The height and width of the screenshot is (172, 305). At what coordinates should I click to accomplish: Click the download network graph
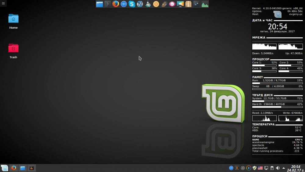click(264, 47)
